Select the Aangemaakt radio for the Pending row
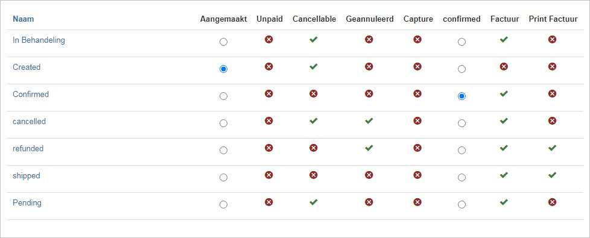The height and width of the screenshot is (238, 590). [x=223, y=204]
